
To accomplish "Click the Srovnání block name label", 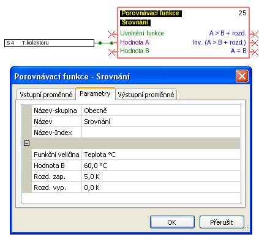I will 135,23.
